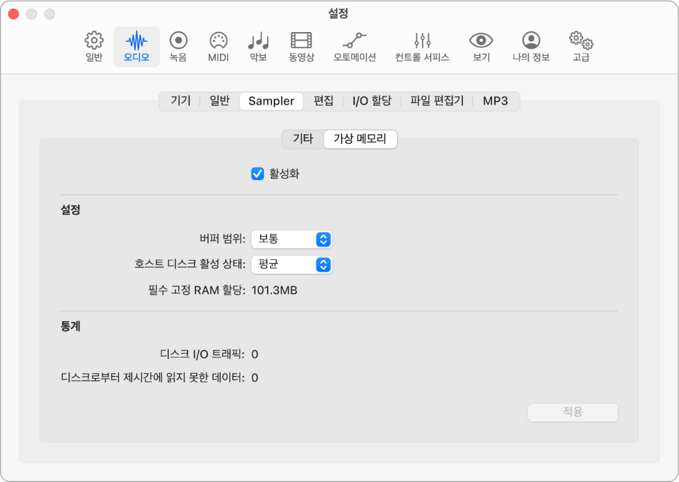This screenshot has height=482, width=679.
Task: Uncheck the 활성화 checkbox
Action: [x=258, y=174]
